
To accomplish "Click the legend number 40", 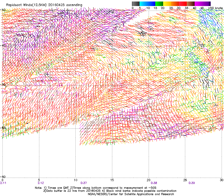I will 194,8.
